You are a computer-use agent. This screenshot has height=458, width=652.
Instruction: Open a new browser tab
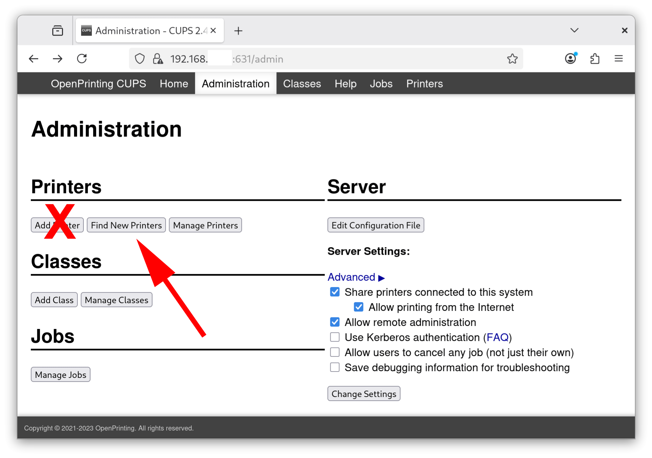238,31
